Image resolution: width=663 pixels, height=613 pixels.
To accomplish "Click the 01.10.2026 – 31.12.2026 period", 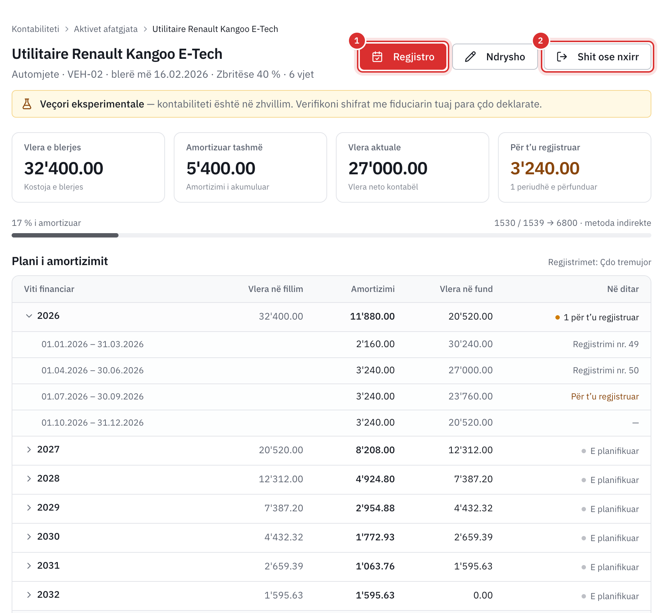I will point(93,423).
